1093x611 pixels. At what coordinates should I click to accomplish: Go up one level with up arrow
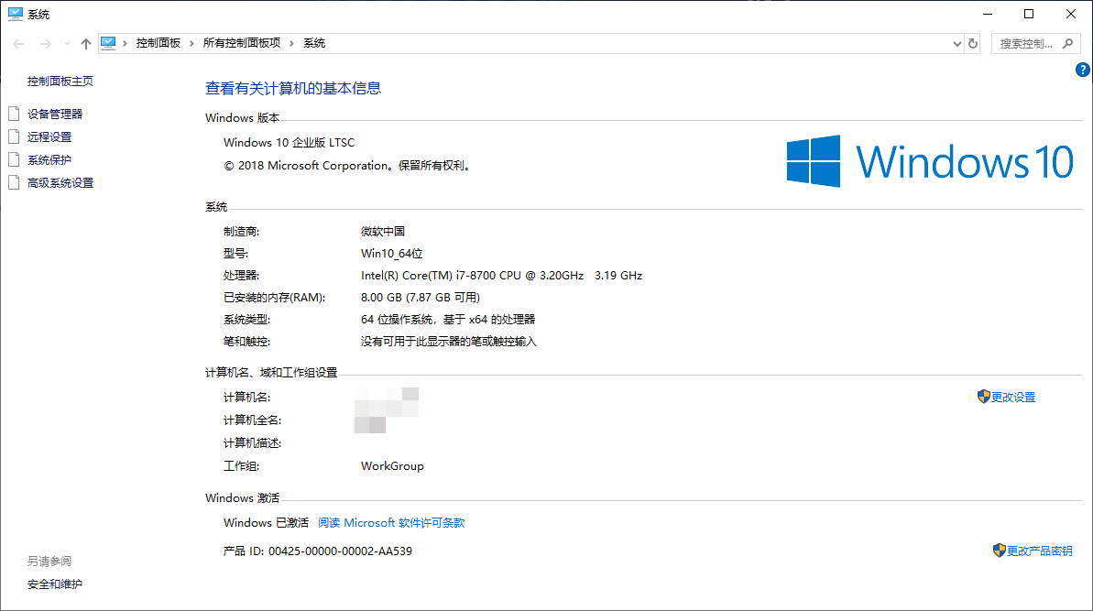[86, 43]
